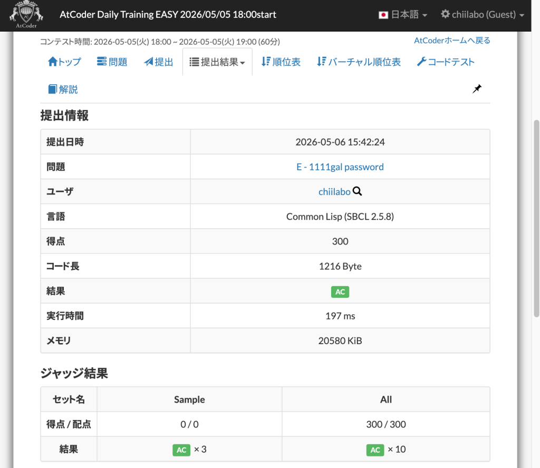Click the Sample column header

(189, 399)
